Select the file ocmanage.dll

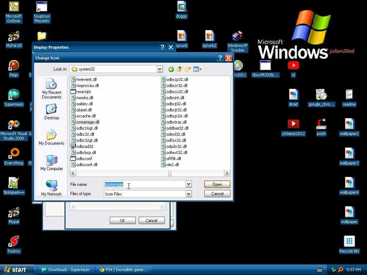click(x=85, y=122)
